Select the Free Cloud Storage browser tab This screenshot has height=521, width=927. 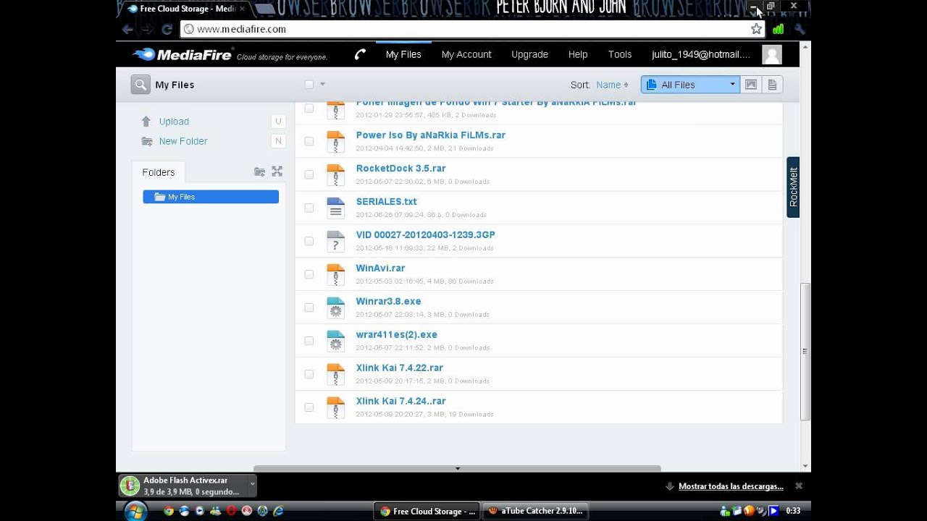coord(185,9)
